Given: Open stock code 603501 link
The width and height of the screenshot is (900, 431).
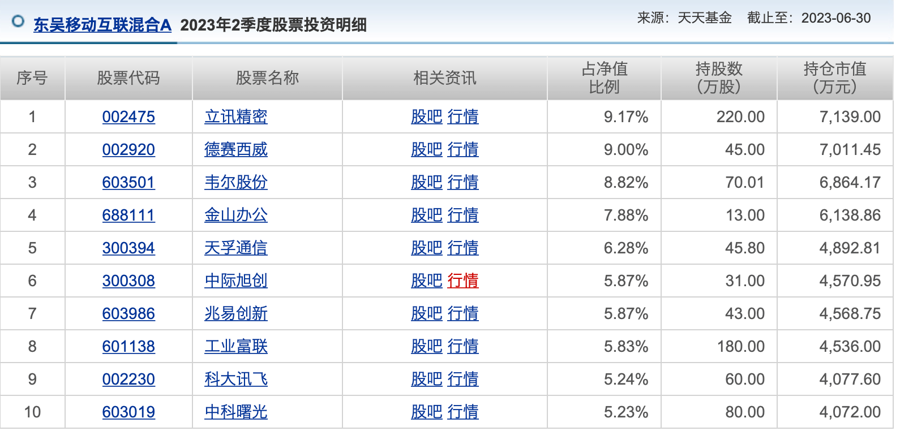Looking at the screenshot, I should (128, 183).
